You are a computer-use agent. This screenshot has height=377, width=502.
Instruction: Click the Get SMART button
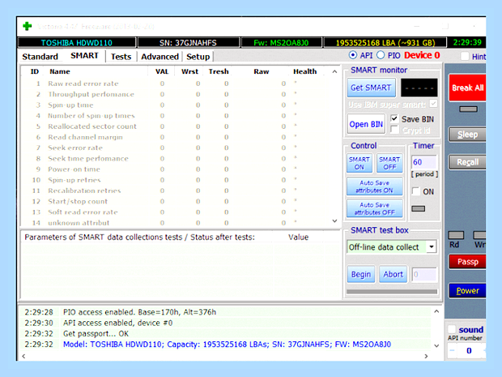click(x=371, y=88)
